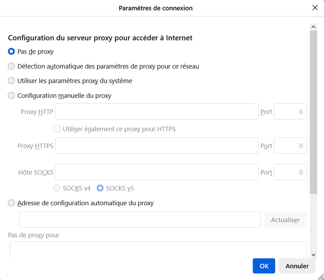Enable "Adresse de configuration automatique du proxy"

(11, 203)
